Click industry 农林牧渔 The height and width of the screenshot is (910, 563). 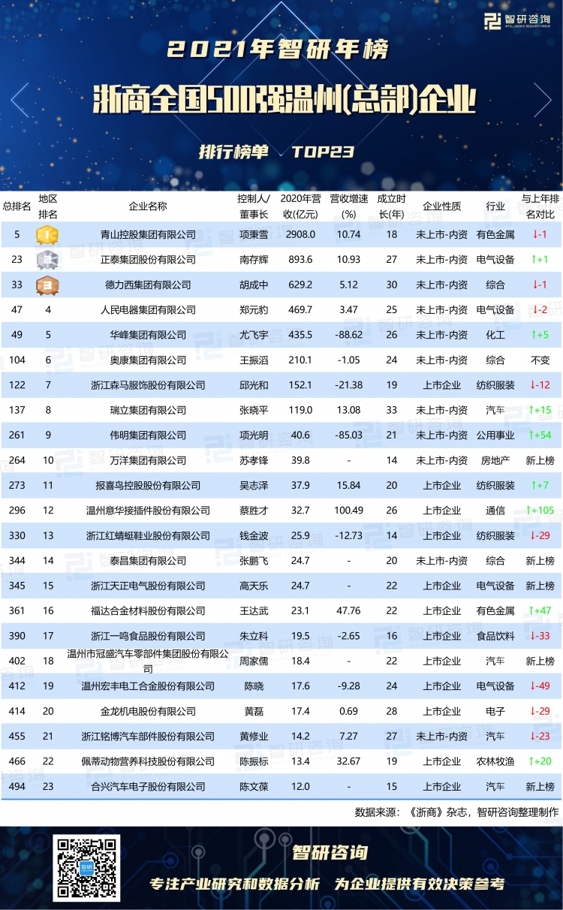point(495,761)
